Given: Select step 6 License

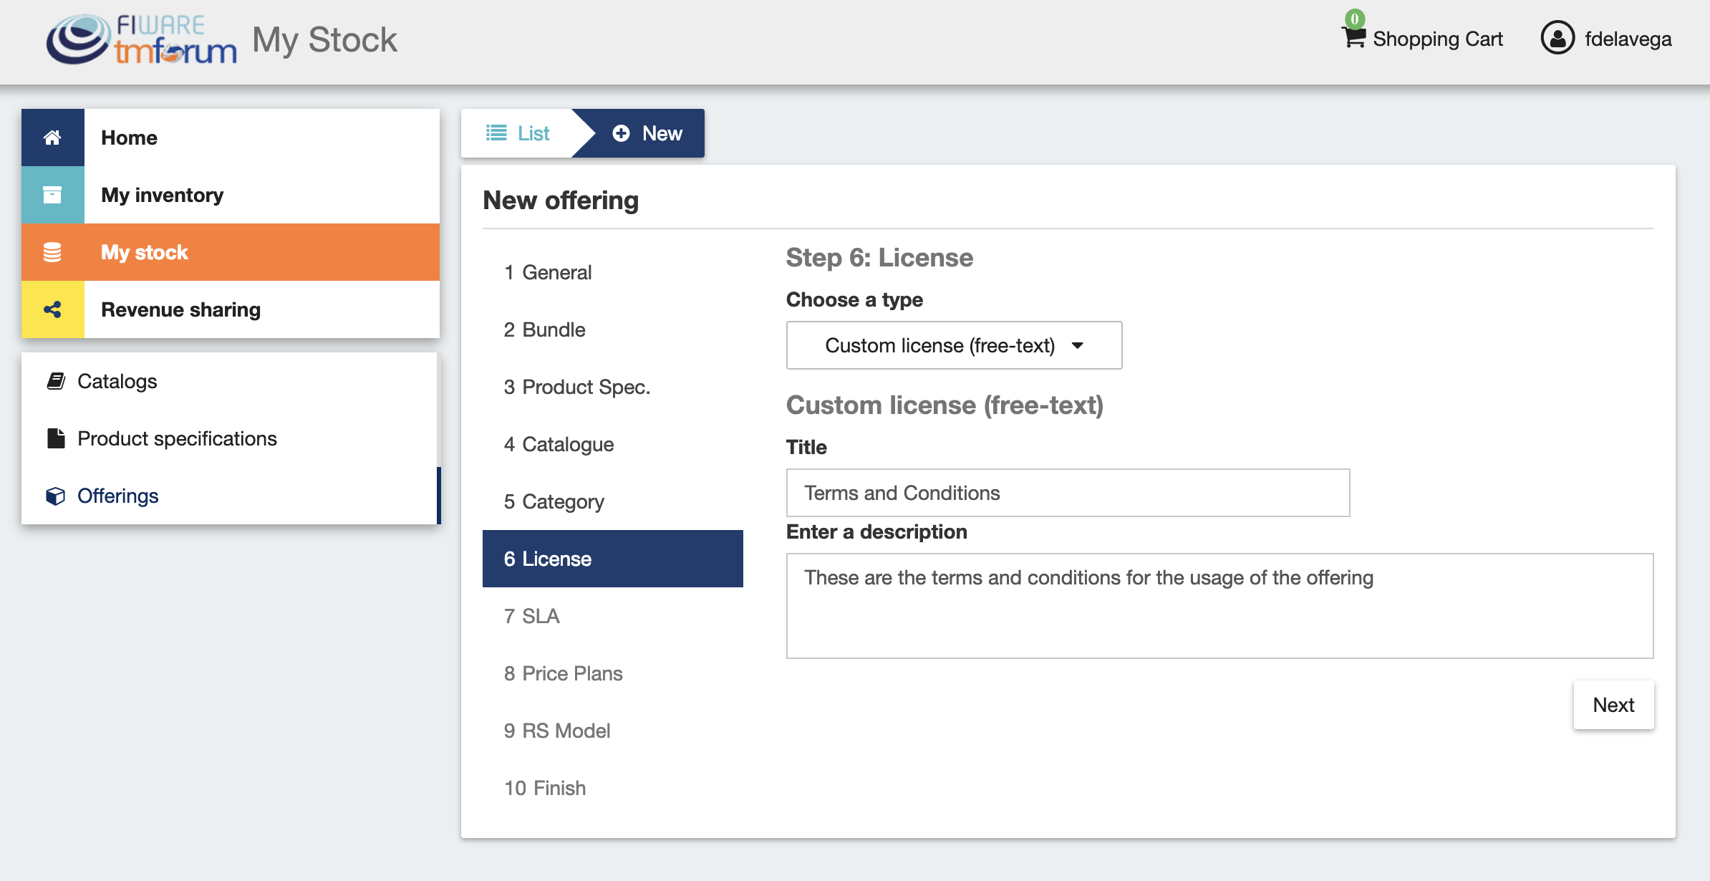Looking at the screenshot, I should coord(613,559).
